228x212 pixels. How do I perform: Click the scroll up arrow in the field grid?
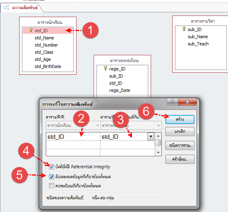[x=158, y=136]
